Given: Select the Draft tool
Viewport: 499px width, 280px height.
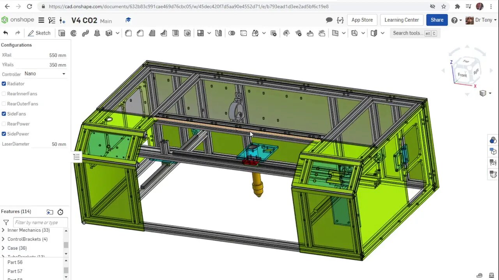Looking at the screenshot, I should point(152,33).
